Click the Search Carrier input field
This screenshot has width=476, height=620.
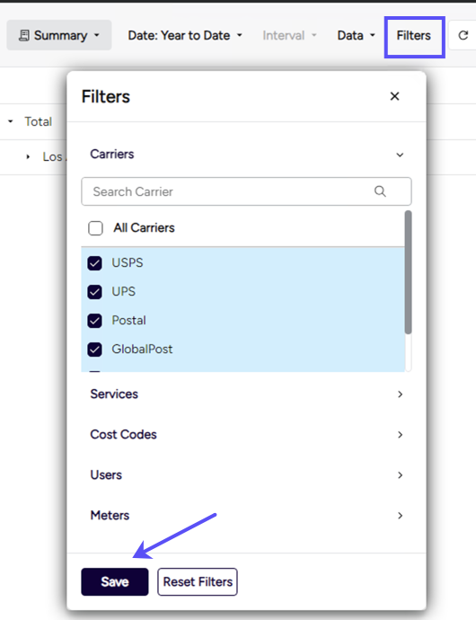click(246, 191)
